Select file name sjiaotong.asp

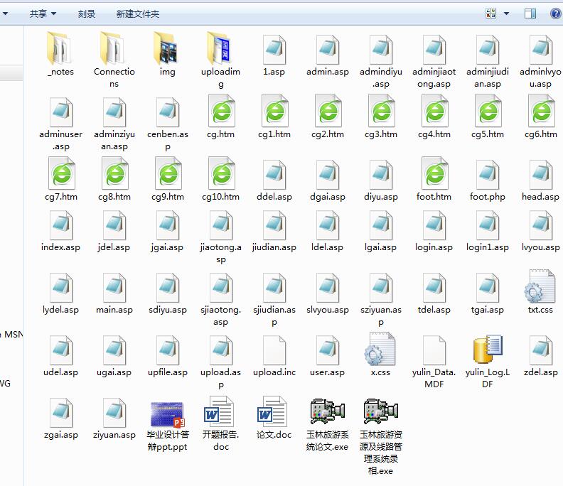pos(220,315)
